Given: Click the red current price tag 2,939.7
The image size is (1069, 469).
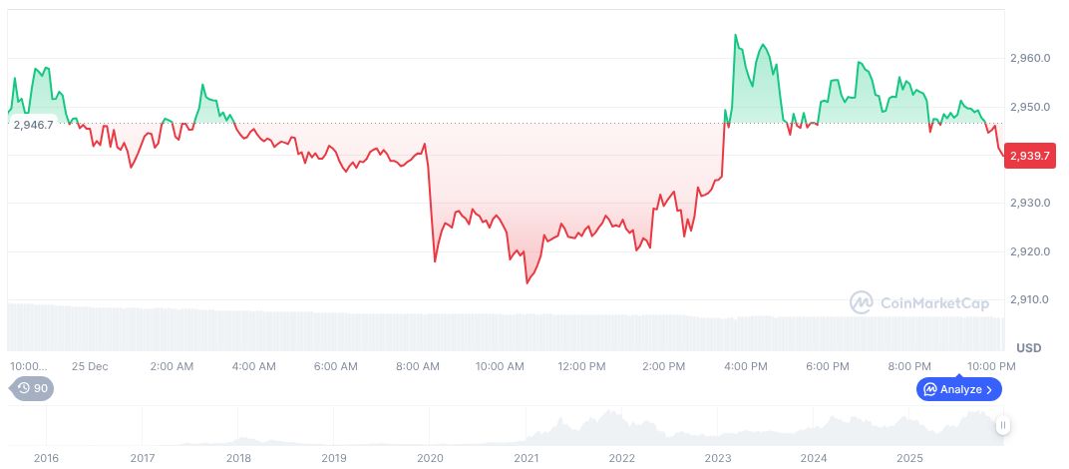Looking at the screenshot, I should pos(1030,156).
